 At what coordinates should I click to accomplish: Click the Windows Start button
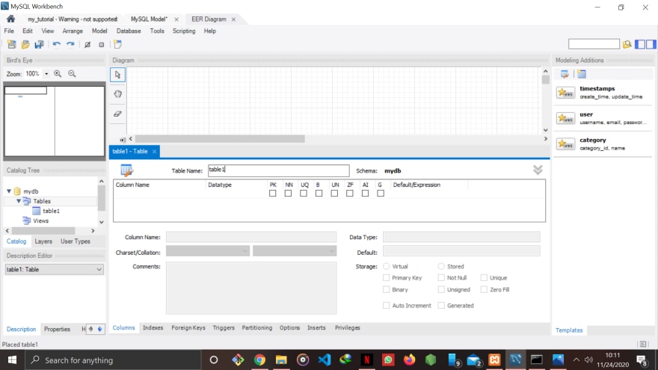[12, 360]
